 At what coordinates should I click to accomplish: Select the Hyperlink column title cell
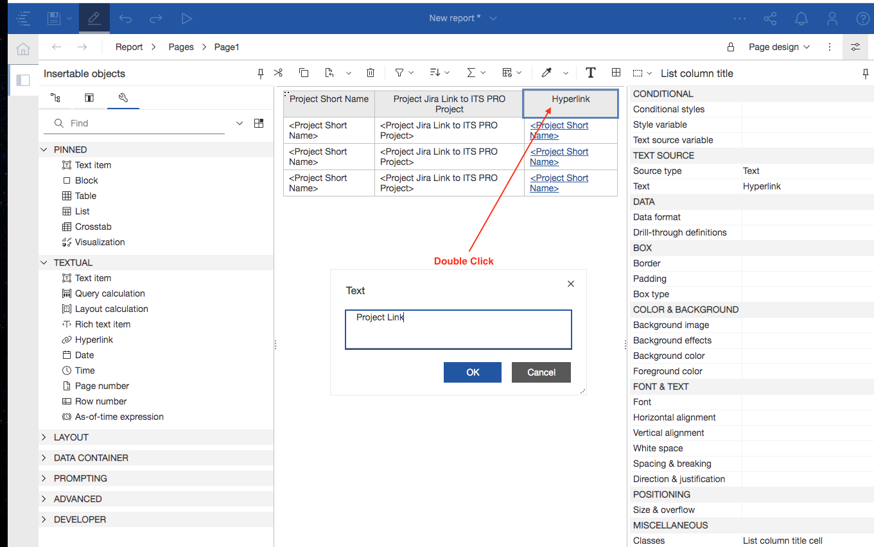571,103
